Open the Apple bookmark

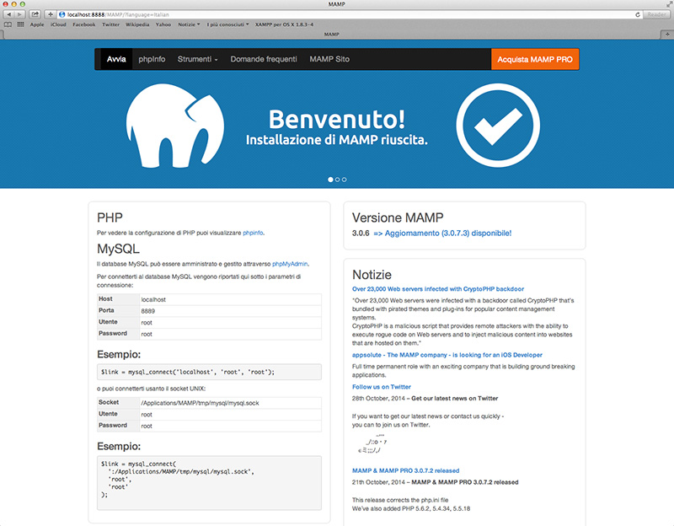click(x=37, y=24)
